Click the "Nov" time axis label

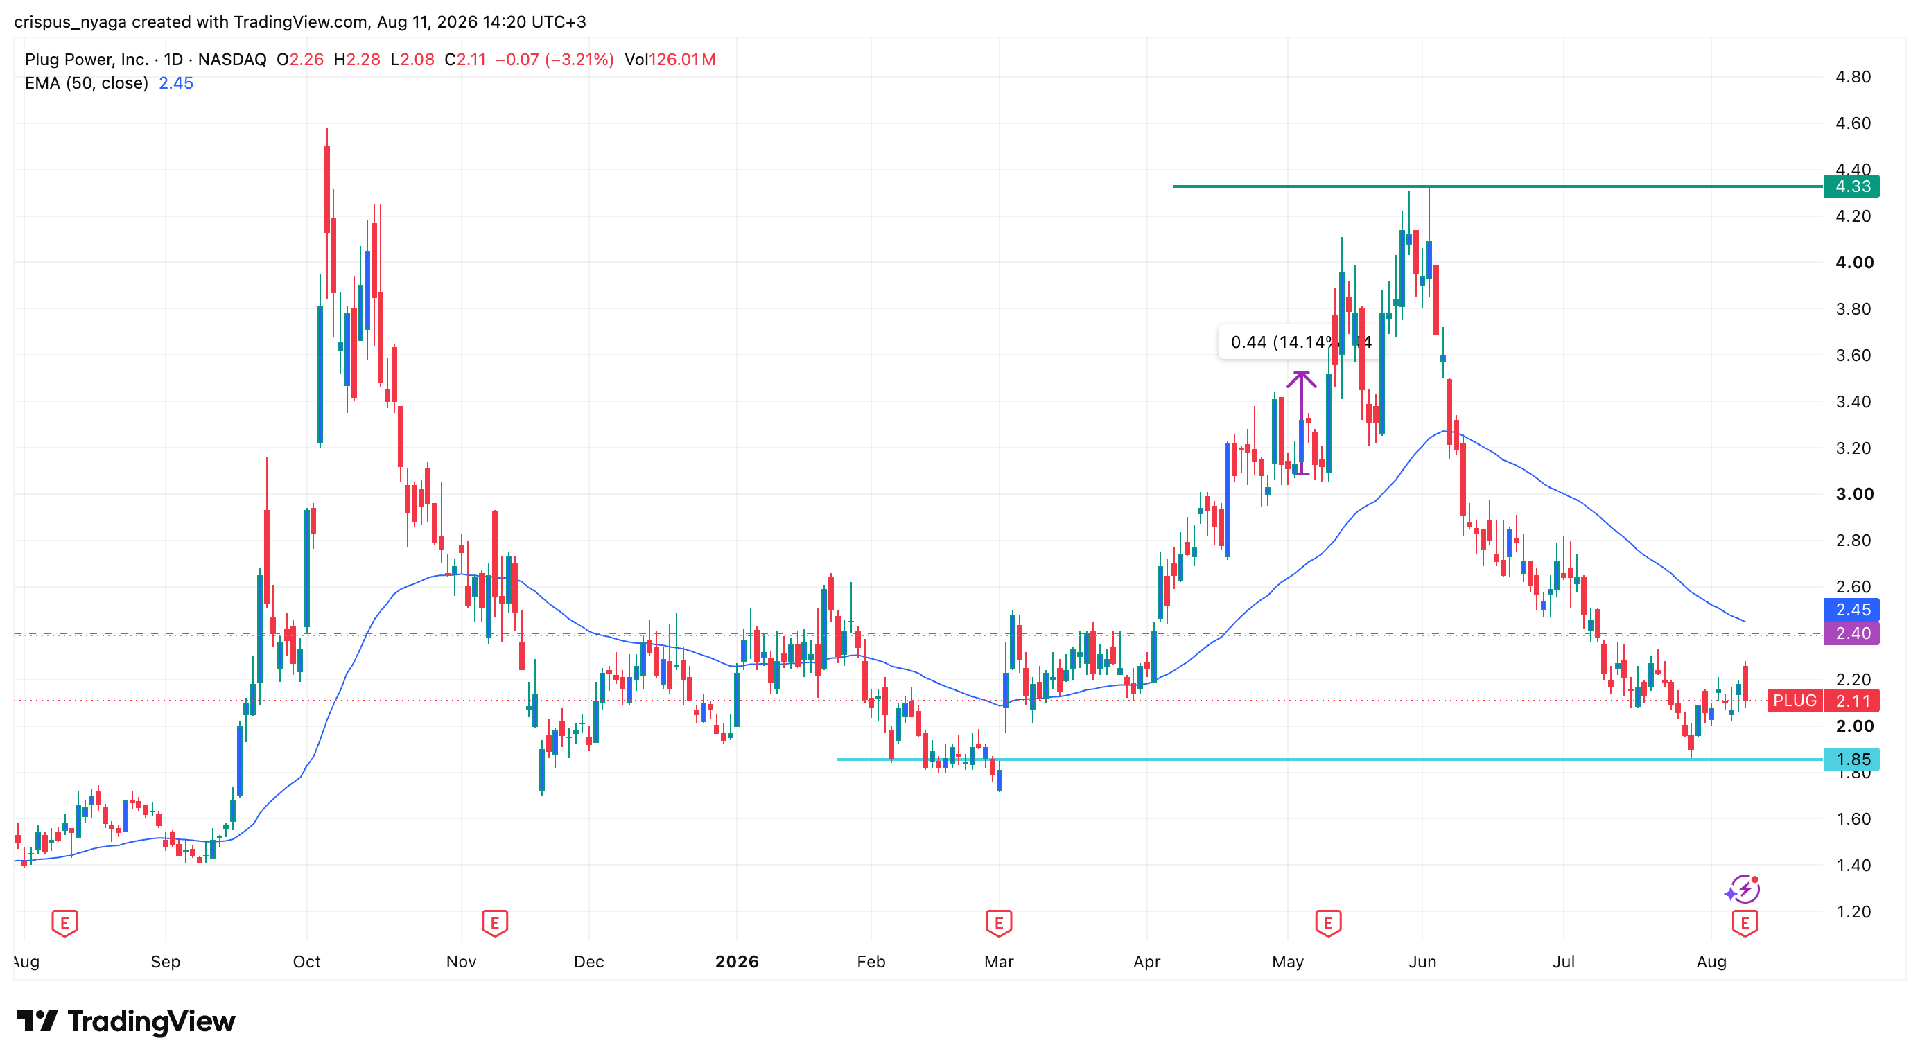pos(462,962)
